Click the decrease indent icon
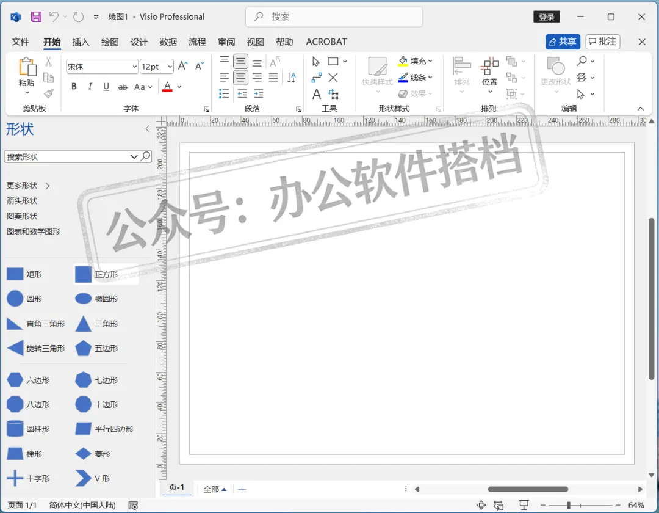Screen dimensions: 659x513 pyautogui.click(x=242, y=93)
